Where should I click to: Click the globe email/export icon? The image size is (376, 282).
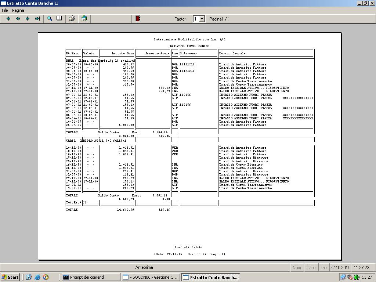click(84, 19)
